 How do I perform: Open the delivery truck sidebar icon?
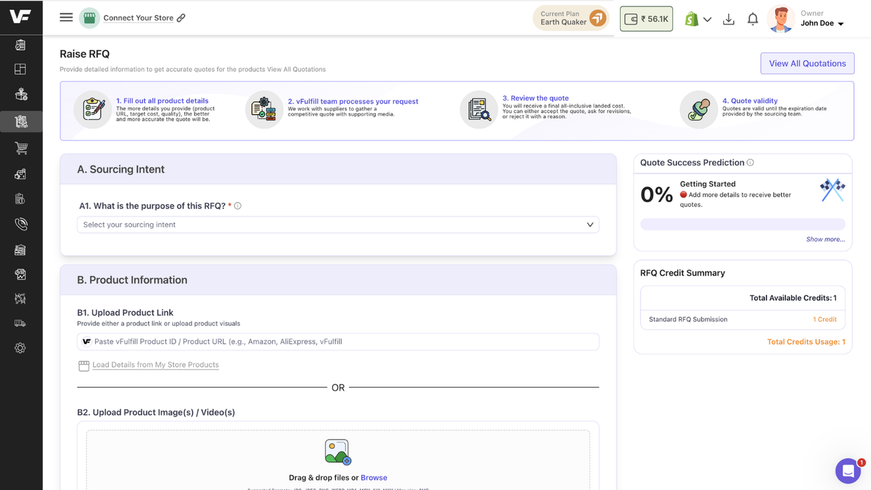tap(20, 323)
